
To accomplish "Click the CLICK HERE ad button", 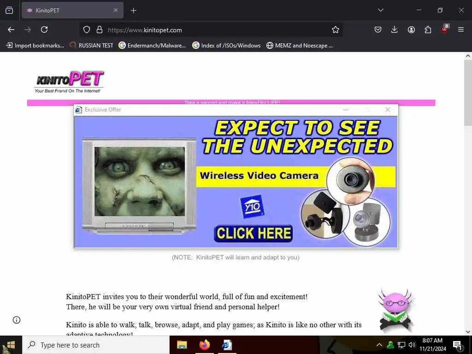I will (254, 233).
